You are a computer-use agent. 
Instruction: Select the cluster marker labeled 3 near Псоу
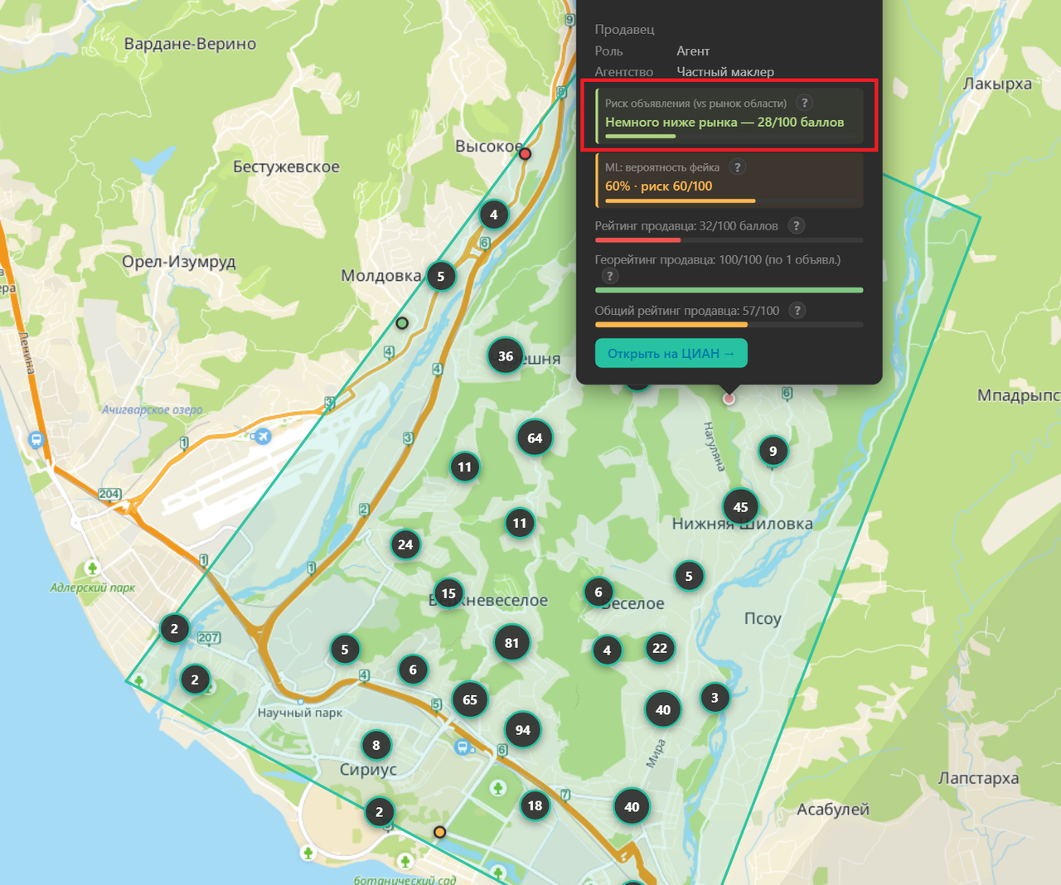click(715, 698)
